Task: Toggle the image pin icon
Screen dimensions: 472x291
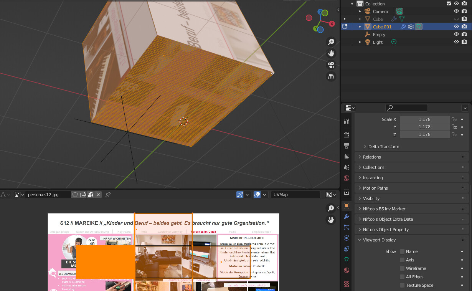Action: pyautogui.click(x=108, y=195)
